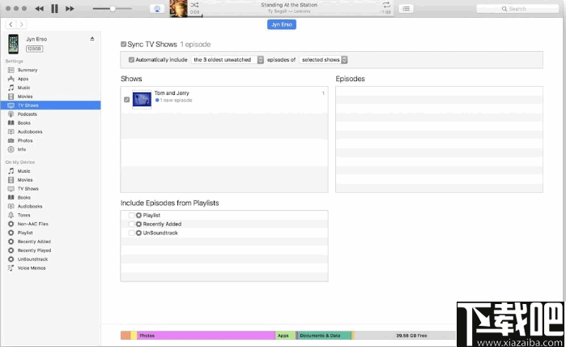Click the Jyn Erso device button
The height and width of the screenshot is (347, 566).
tap(282, 24)
